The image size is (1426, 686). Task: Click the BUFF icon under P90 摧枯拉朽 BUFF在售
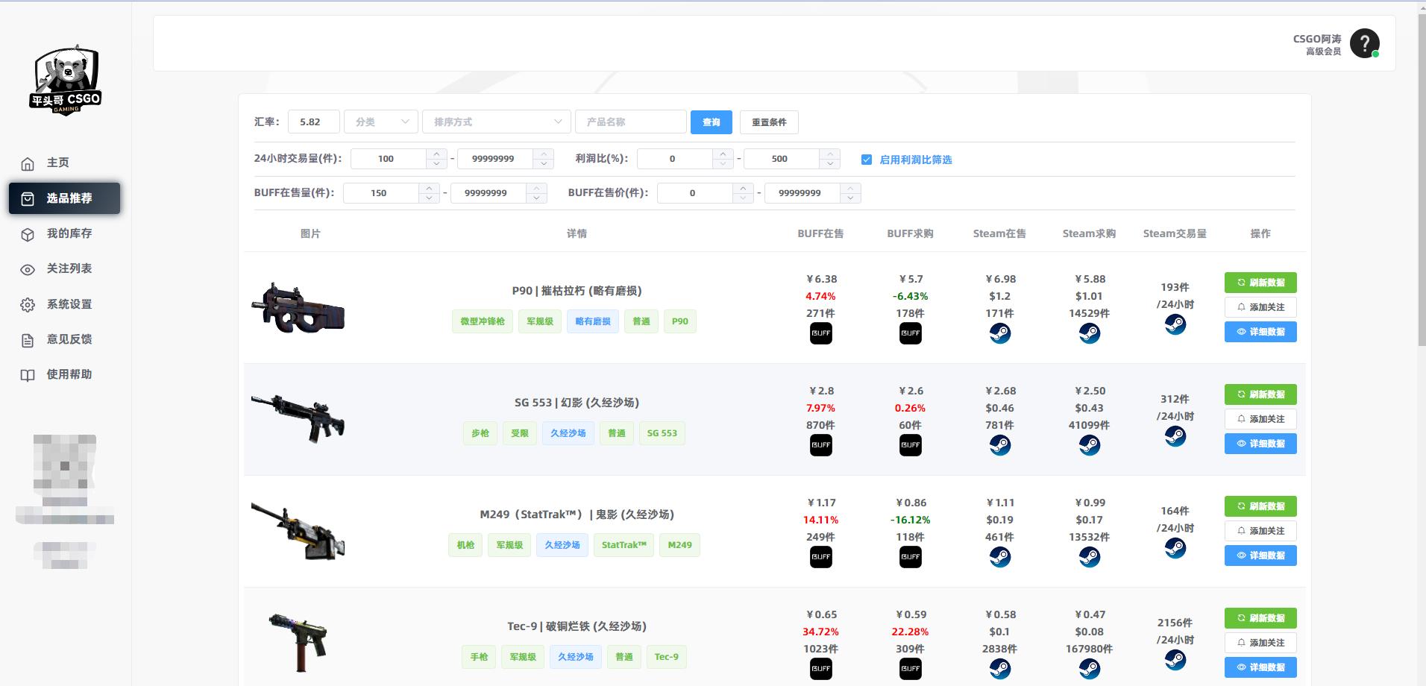[x=821, y=333]
